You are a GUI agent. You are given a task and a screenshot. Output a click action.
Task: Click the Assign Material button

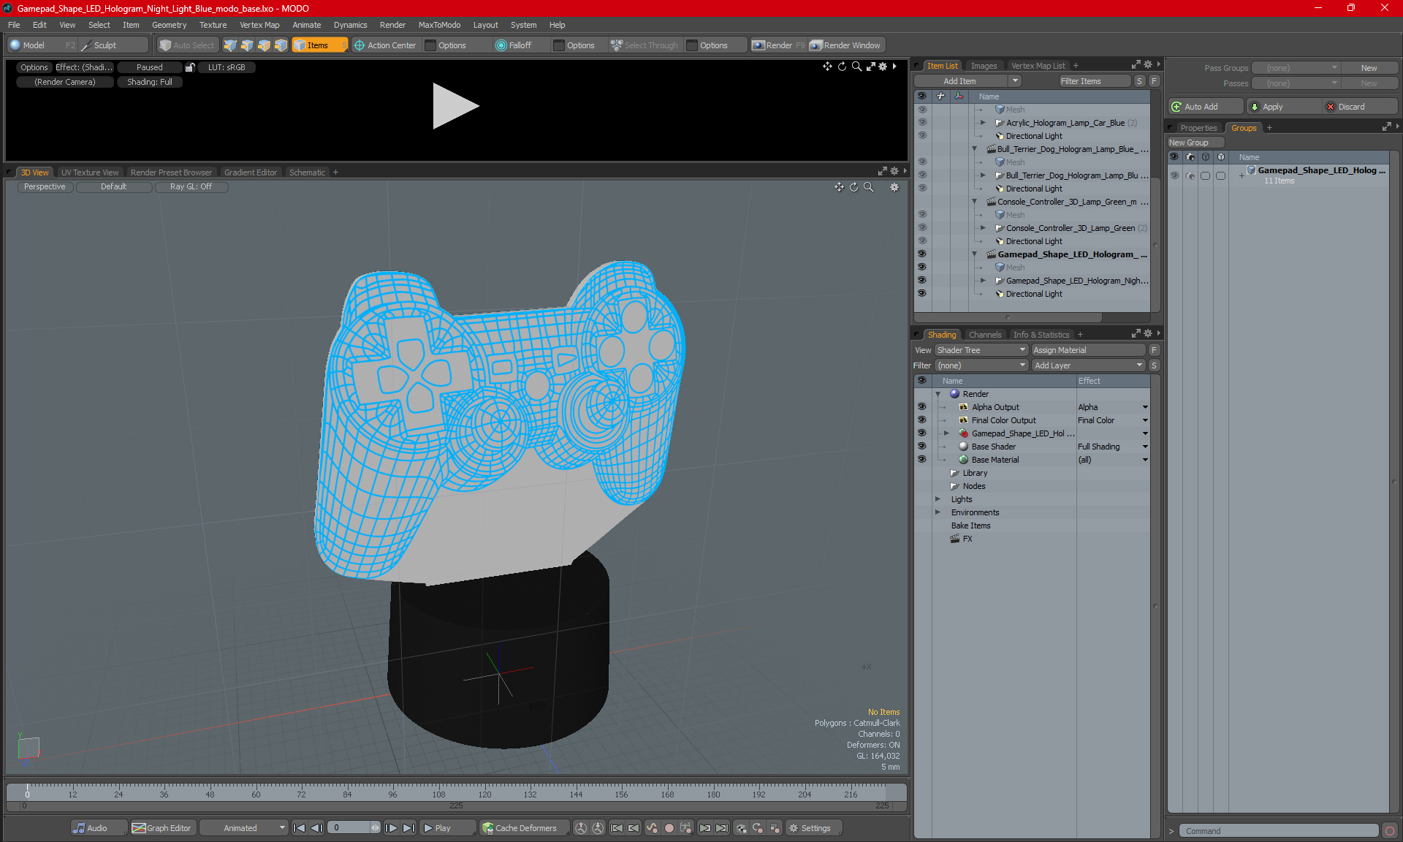tap(1087, 350)
